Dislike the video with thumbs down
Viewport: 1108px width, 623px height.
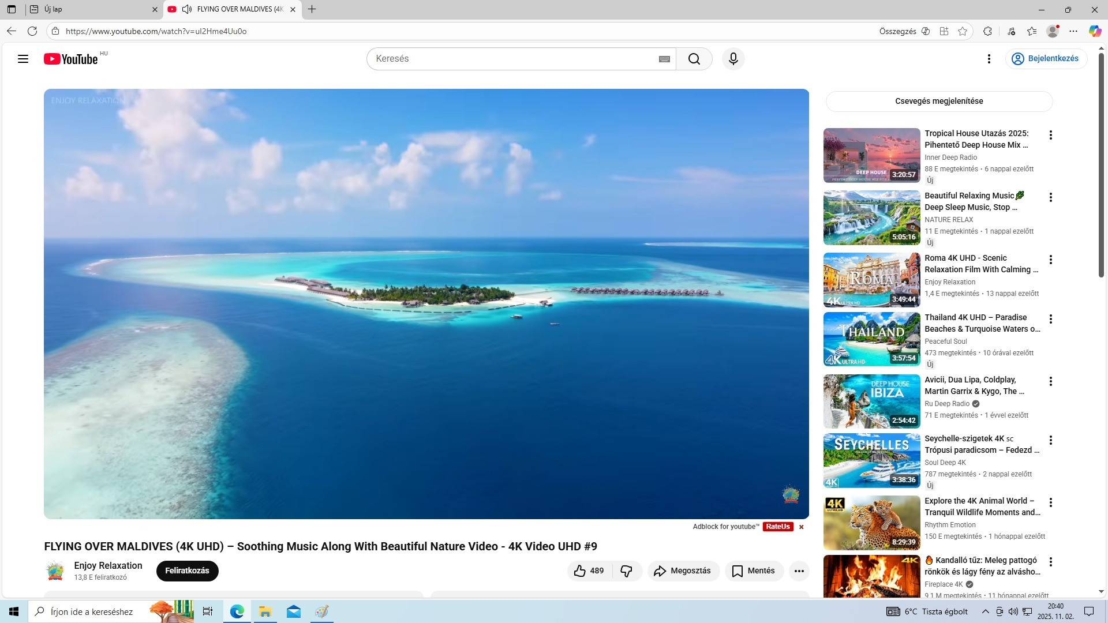(626, 571)
